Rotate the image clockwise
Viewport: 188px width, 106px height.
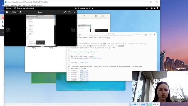tap(43, 42)
